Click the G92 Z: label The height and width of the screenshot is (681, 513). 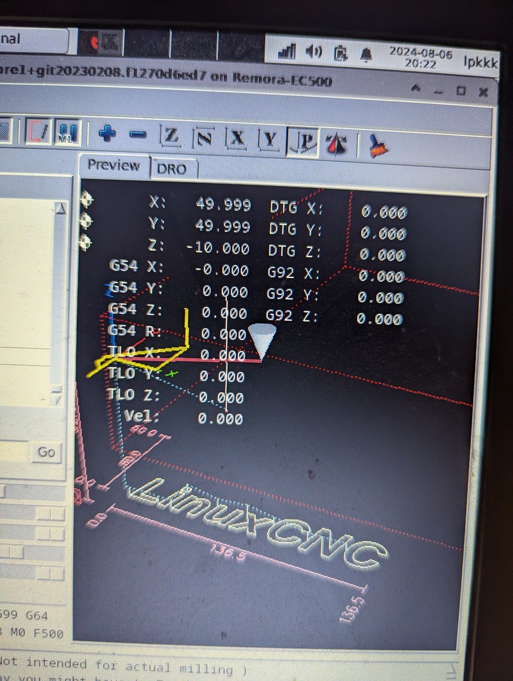point(292,316)
